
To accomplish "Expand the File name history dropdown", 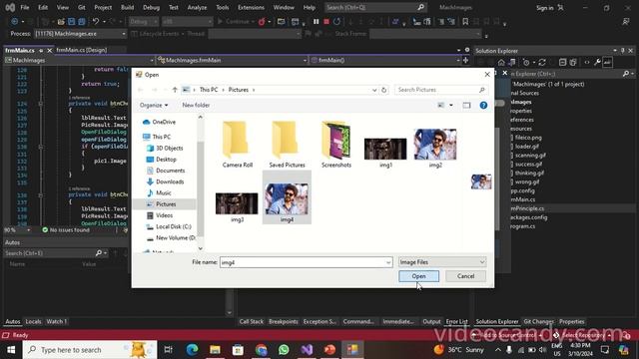I will pos(388,262).
